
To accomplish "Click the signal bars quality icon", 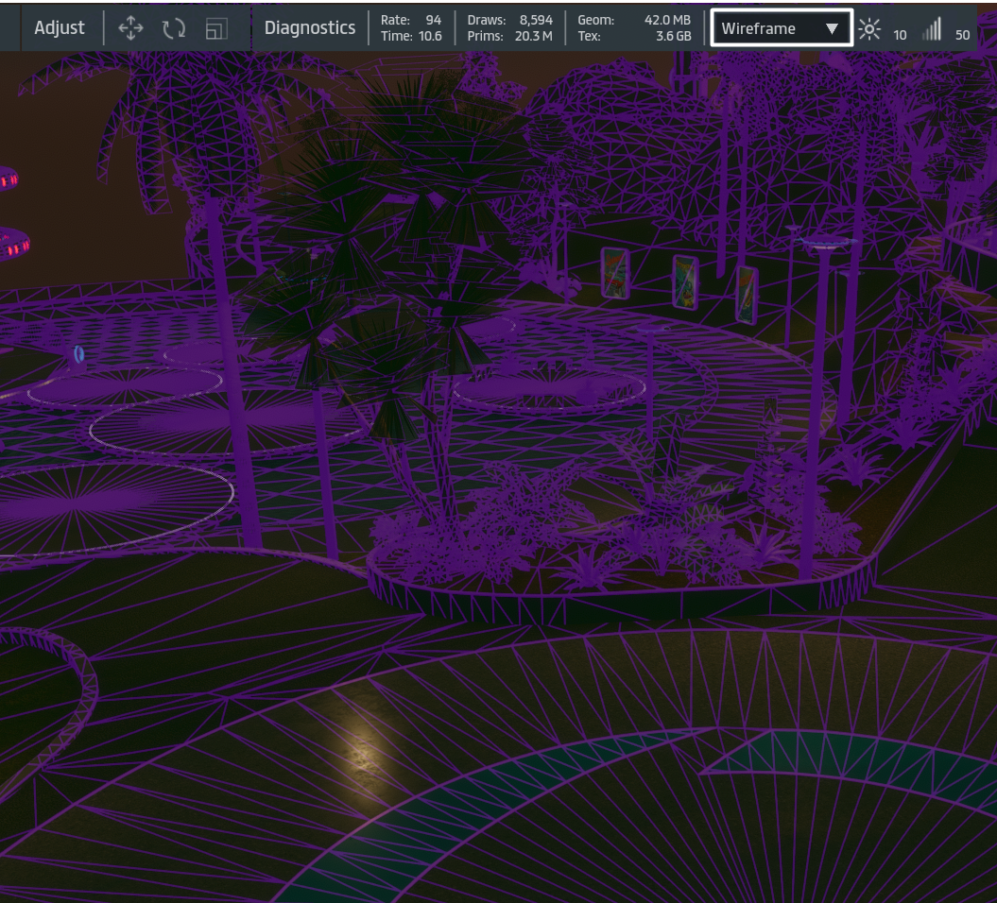I will pyautogui.click(x=932, y=29).
